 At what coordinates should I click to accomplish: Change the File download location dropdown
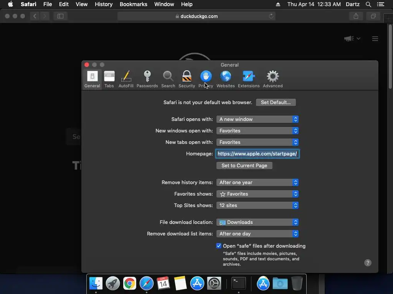pos(258,222)
